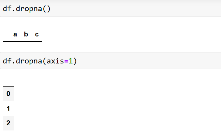Image resolution: width=221 pixels, height=136 pixels.
Task: Click the purple equals sign operator
Action: click(x=66, y=61)
